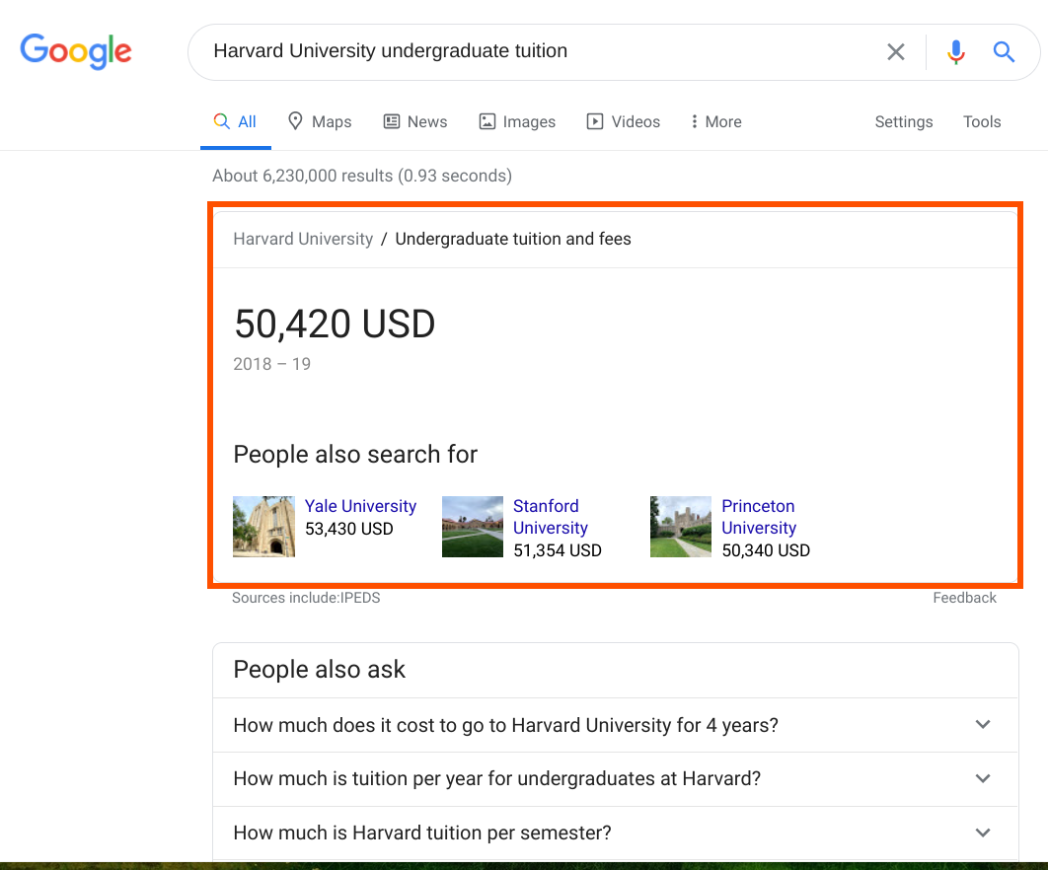The width and height of the screenshot is (1048, 870).
Task: Click the 'People also ask' heading
Action: pyautogui.click(x=319, y=670)
